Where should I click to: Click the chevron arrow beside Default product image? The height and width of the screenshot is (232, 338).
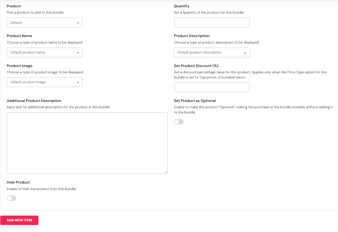tap(78, 82)
